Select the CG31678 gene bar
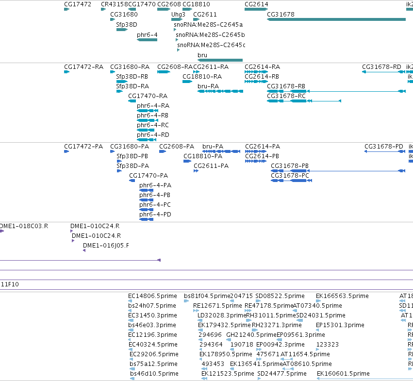Screen dimensions: 413x381 [336, 19]
